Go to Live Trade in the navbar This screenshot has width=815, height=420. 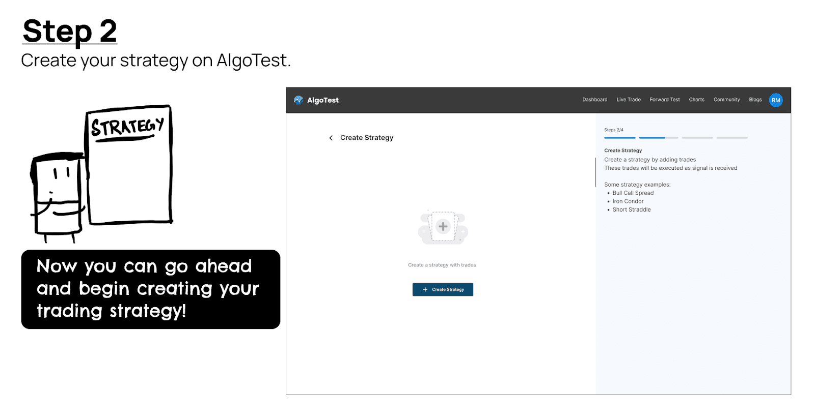click(628, 100)
